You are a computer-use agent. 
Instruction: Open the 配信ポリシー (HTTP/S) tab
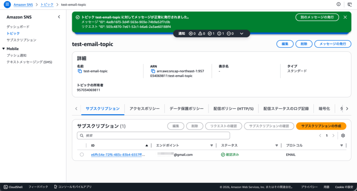[x=233, y=109]
